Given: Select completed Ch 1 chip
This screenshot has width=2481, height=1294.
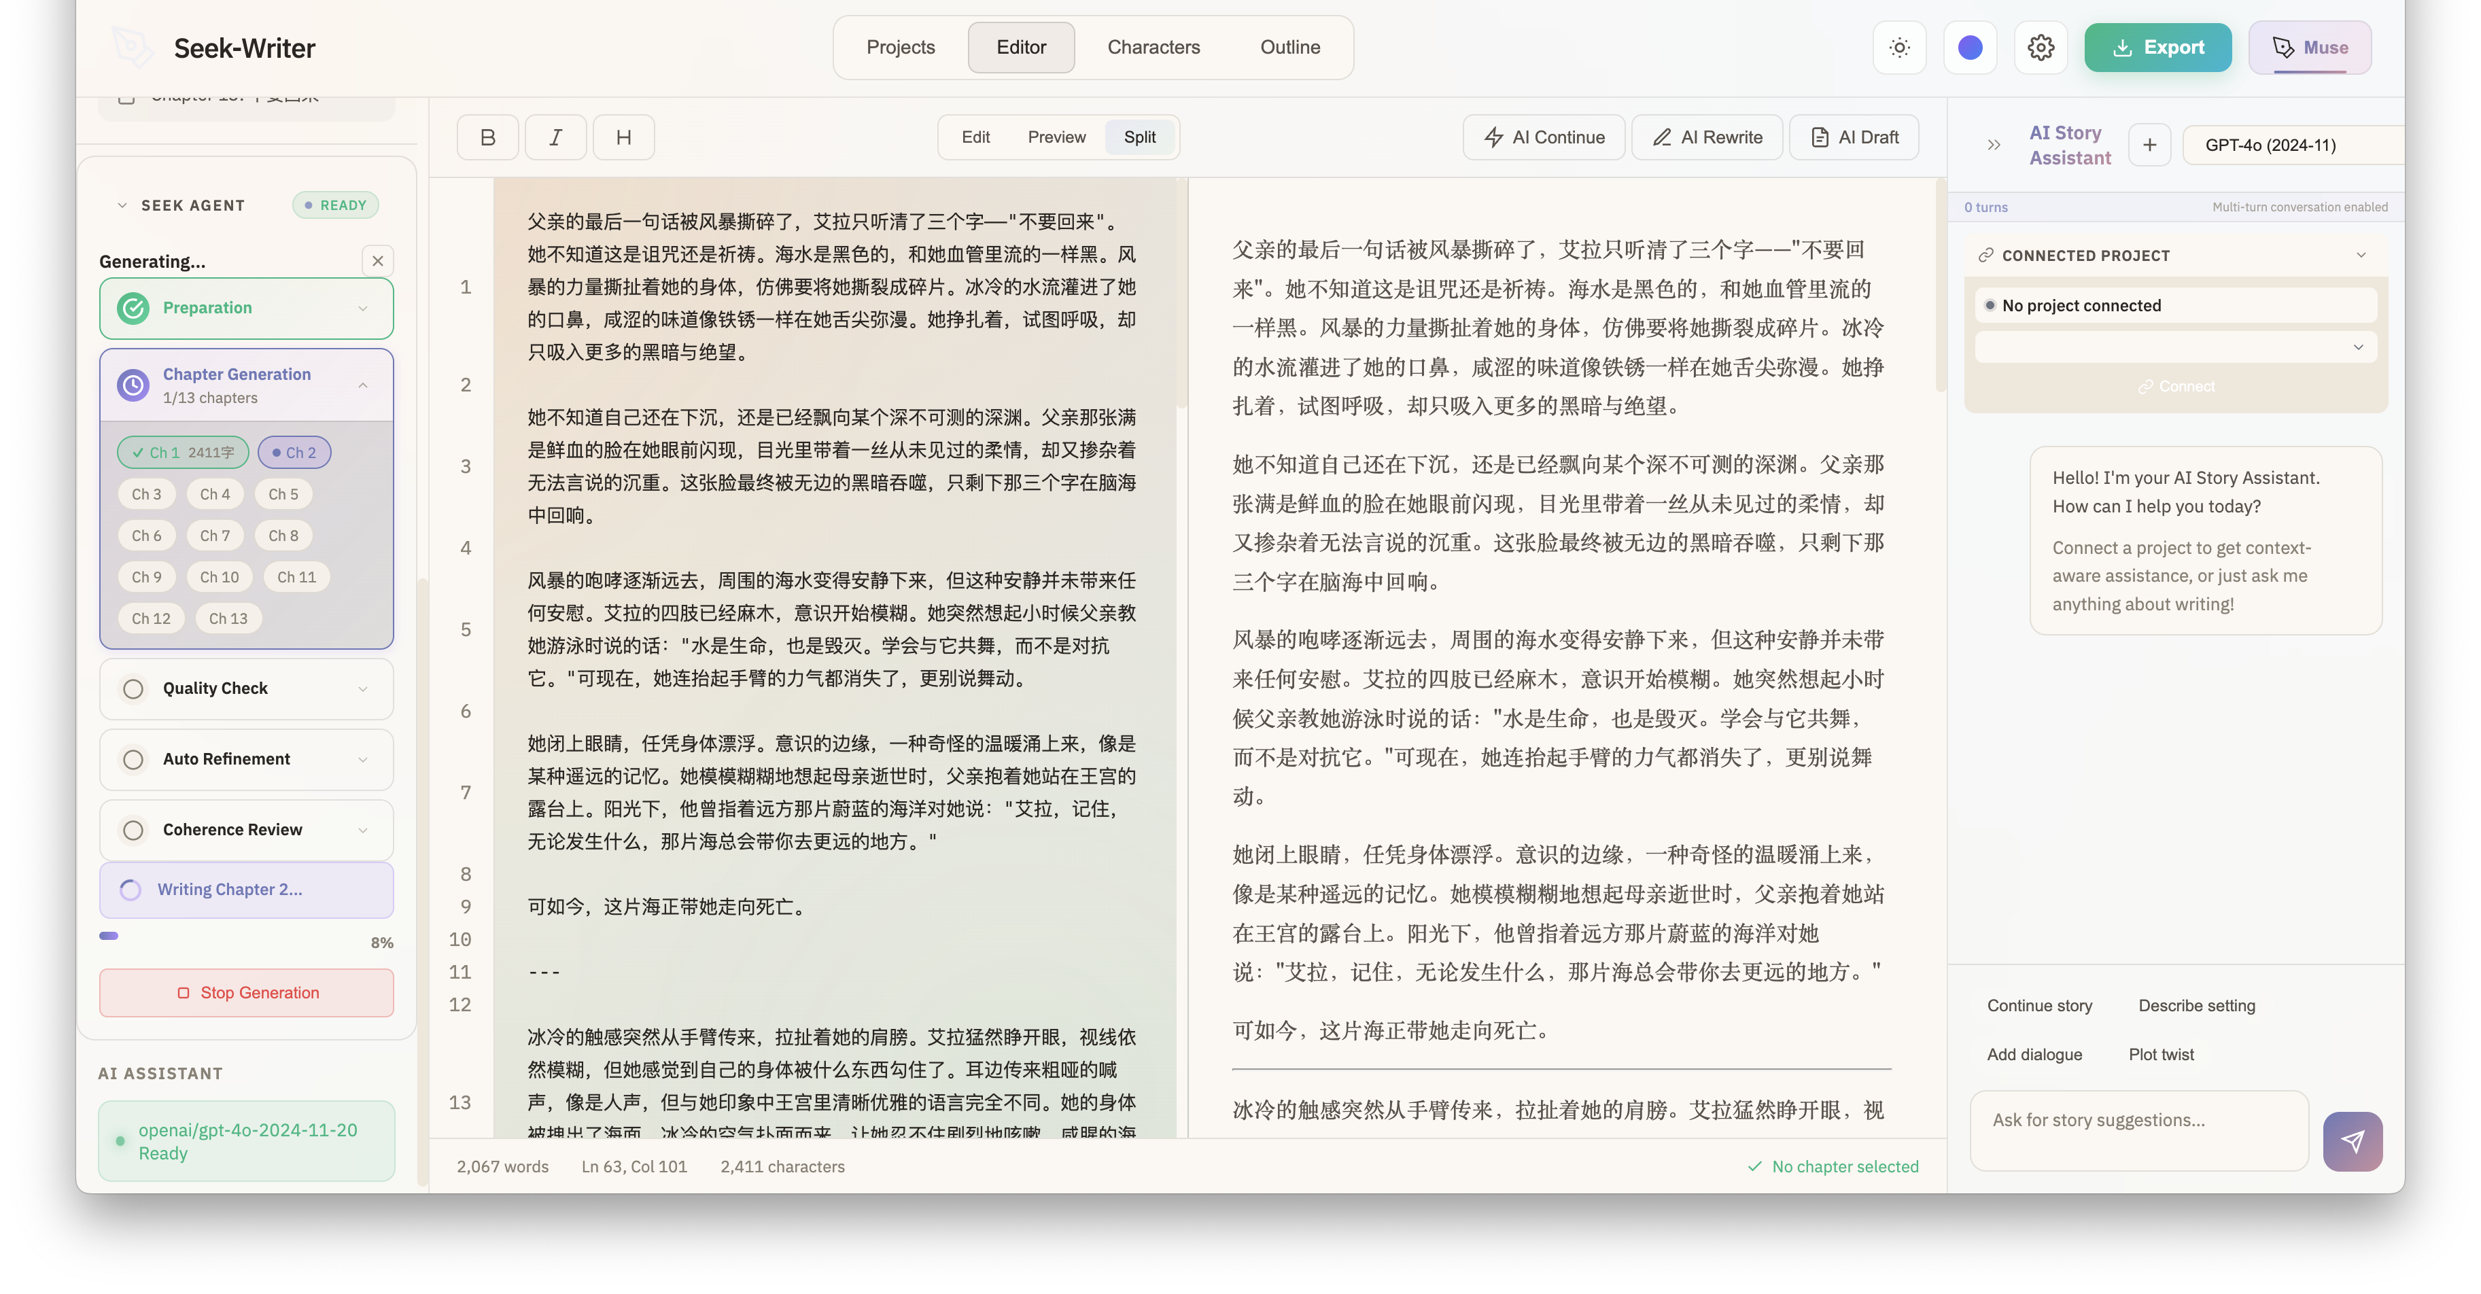Looking at the screenshot, I should click(x=183, y=453).
